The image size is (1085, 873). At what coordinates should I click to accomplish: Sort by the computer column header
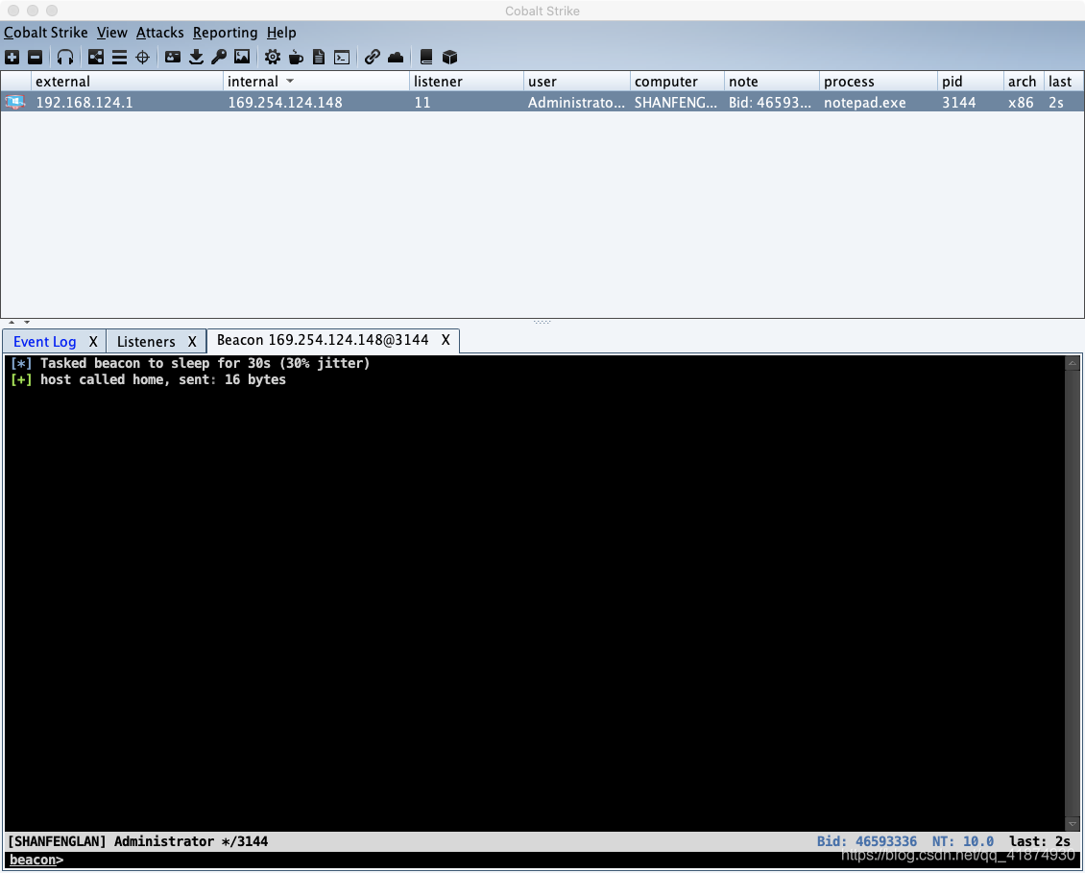[x=678, y=81]
